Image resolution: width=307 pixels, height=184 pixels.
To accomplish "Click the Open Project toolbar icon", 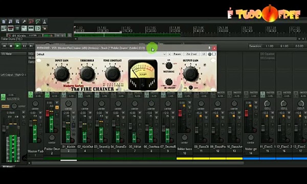I will [10, 21].
